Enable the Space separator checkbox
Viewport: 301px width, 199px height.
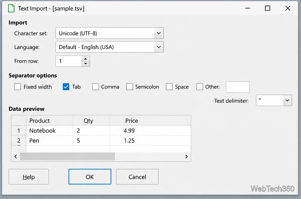(x=169, y=87)
